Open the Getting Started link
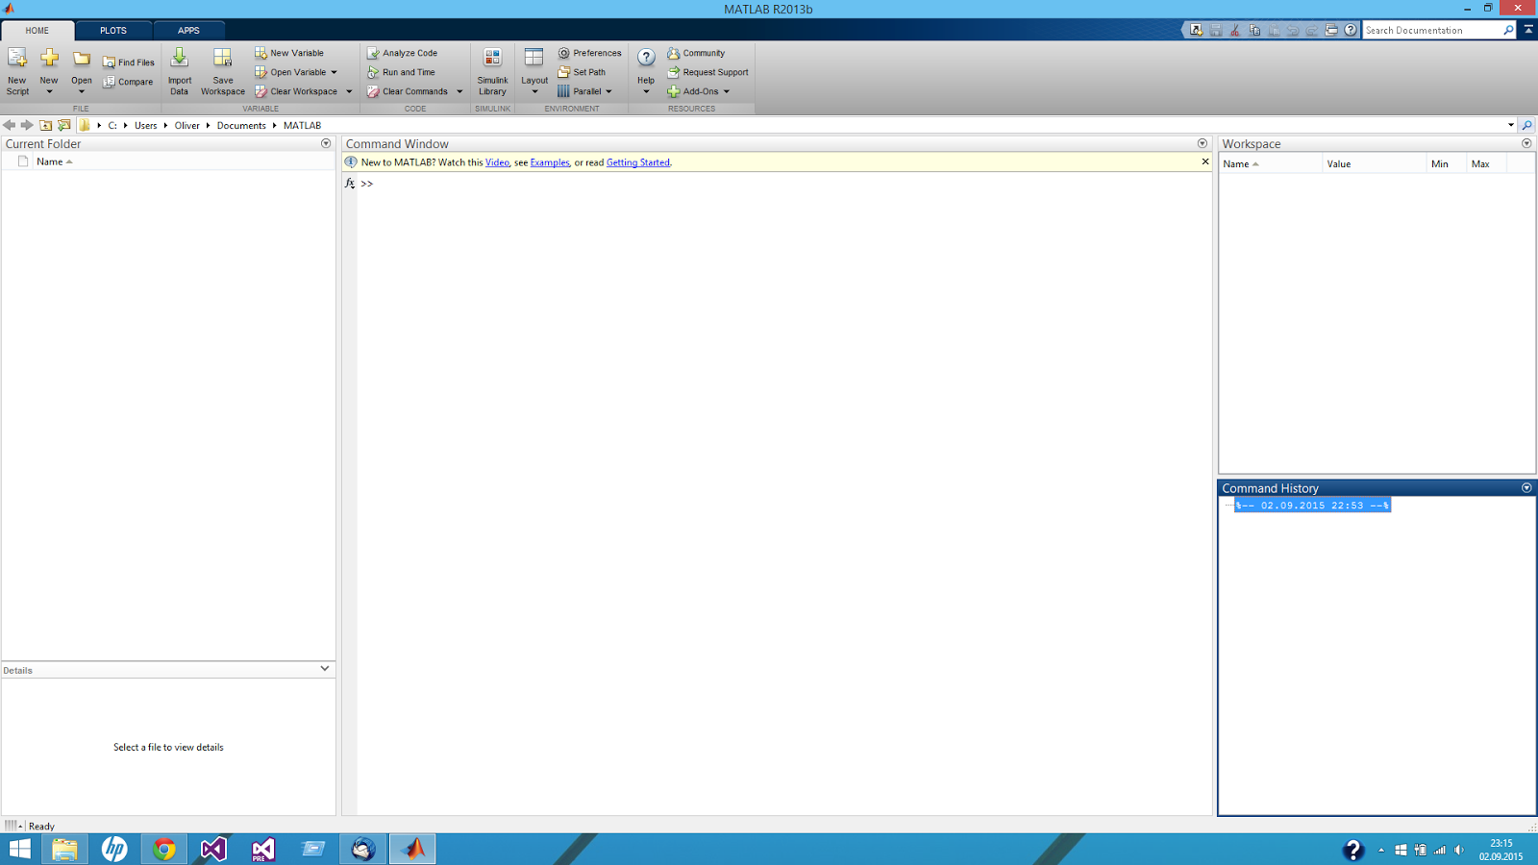Image resolution: width=1538 pixels, height=865 pixels. (x=637, y=162)
